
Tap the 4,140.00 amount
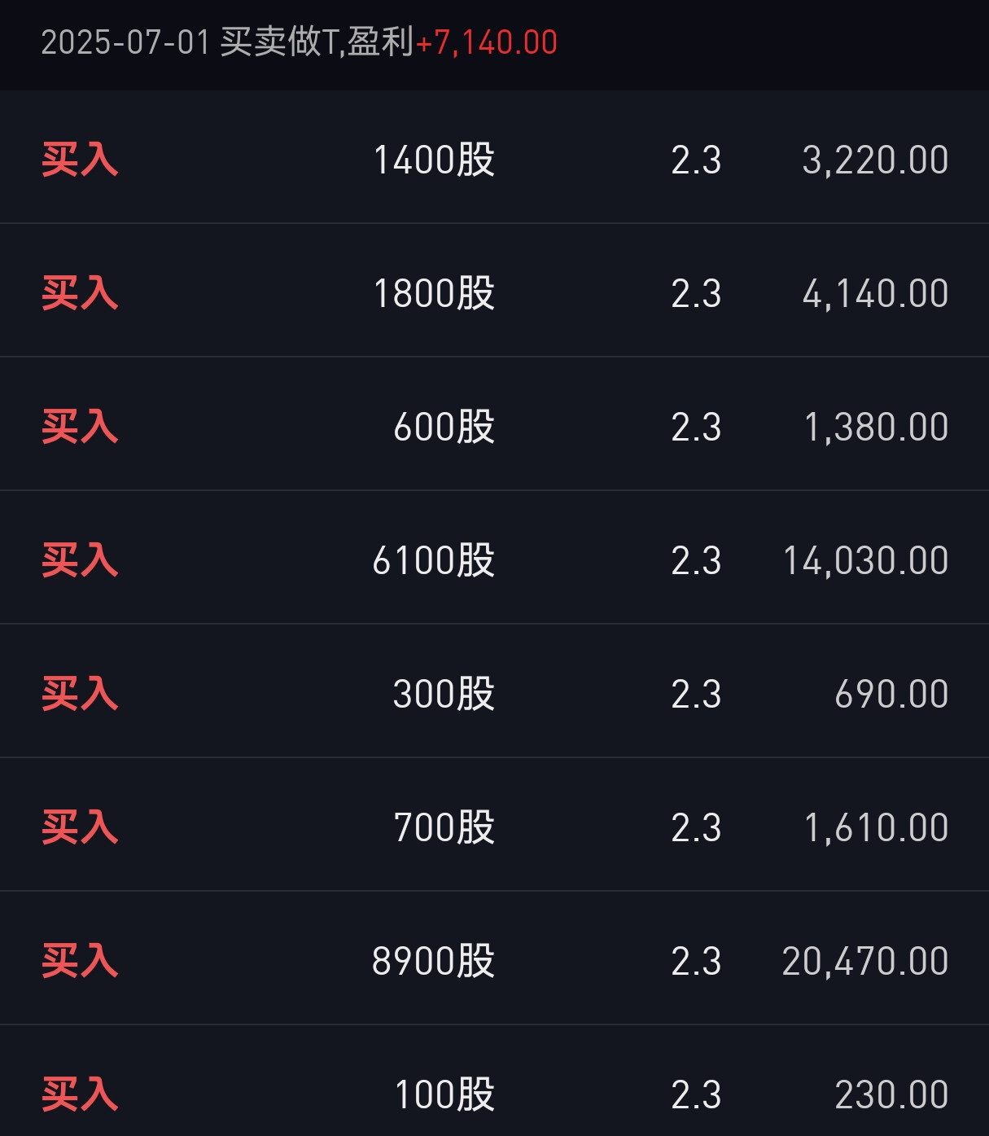876,294
